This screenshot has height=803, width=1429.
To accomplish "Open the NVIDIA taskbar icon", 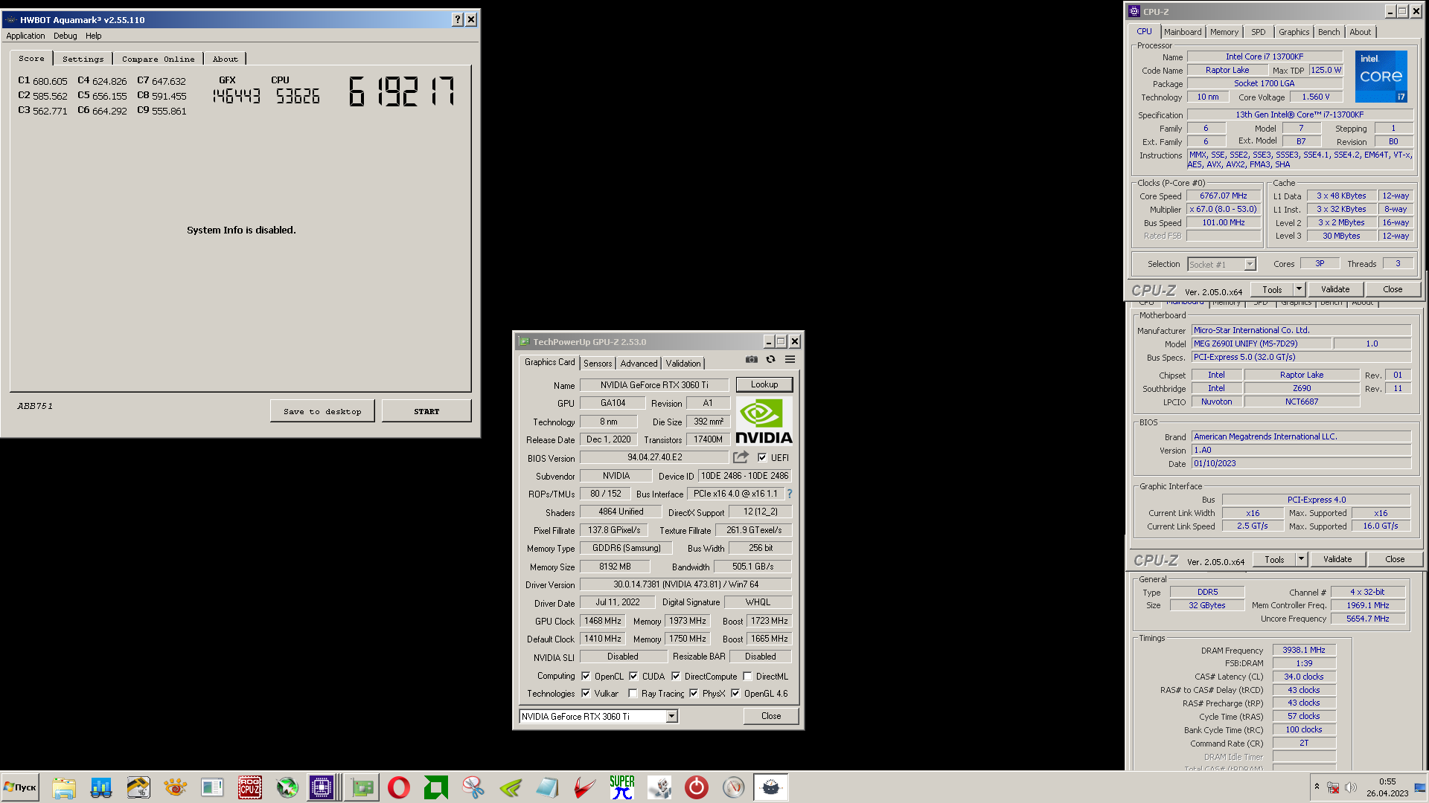I will [x=511, y=787].
